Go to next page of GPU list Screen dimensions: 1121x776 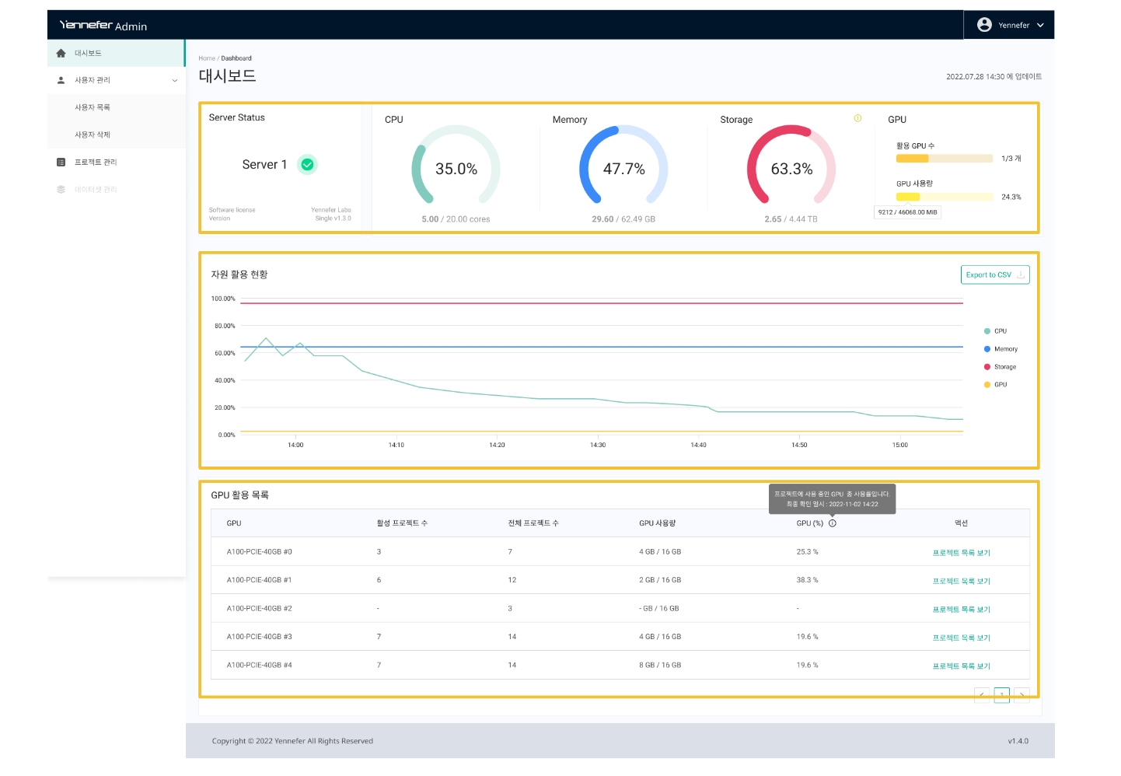pyautogui.click(x=1021, y=695)
